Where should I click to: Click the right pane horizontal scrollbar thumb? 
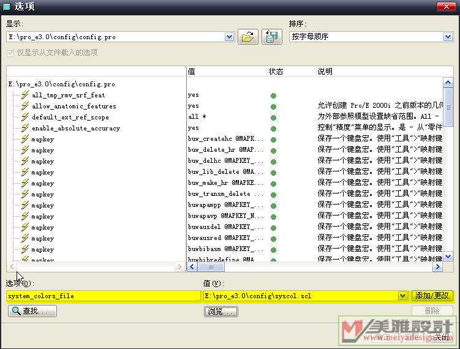tap(211, 266)
